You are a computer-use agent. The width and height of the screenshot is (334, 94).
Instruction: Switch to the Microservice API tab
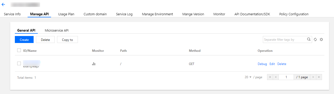point(57,30)
